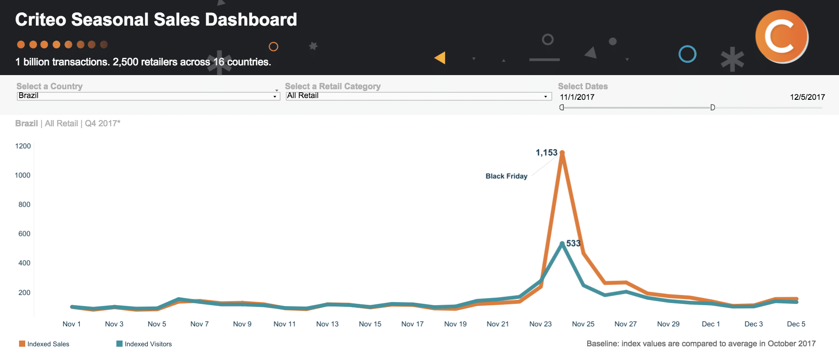Select the Indexed Visitors legend label
This screenshot has width=839, height=356.
coord(148,344)
